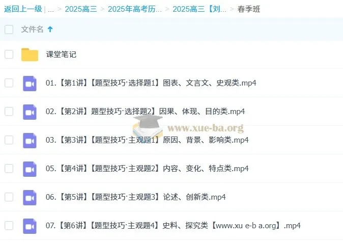The image size is (343, 242).
Task: Check the box for 课堂笔记 folder
Action: click(9, 55)
